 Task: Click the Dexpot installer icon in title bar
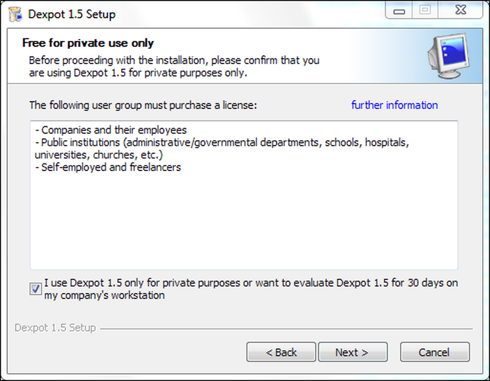(15, 14)
